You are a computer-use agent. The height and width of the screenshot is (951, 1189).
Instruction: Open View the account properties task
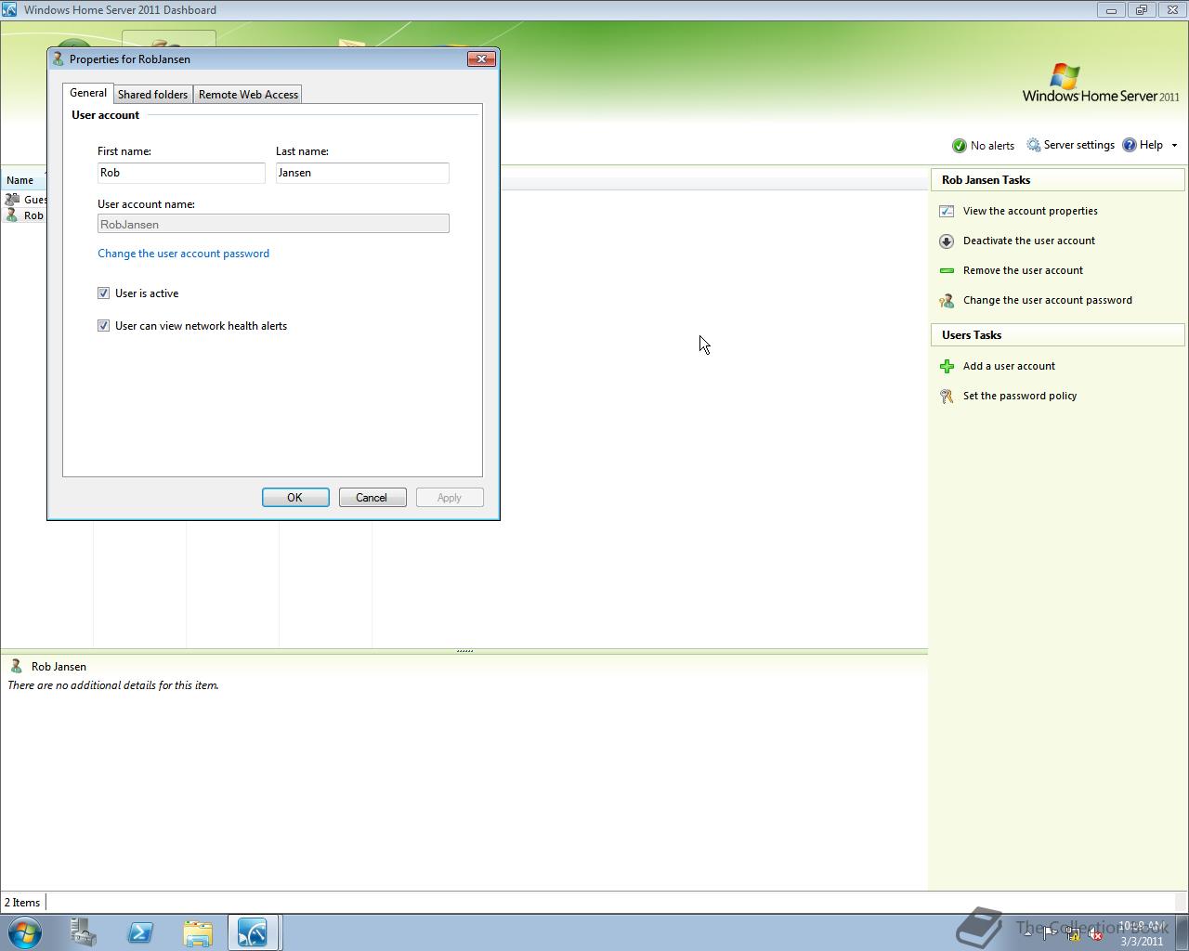(x=1030, y=211)
